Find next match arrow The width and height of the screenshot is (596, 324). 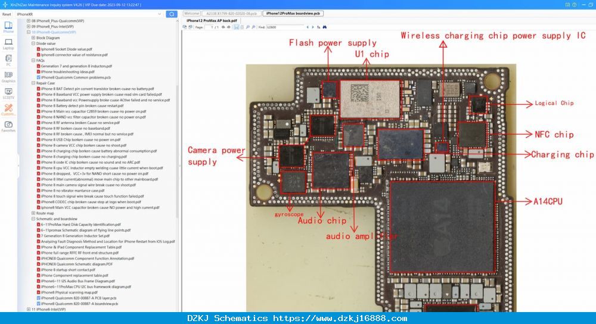coord(313,27)
